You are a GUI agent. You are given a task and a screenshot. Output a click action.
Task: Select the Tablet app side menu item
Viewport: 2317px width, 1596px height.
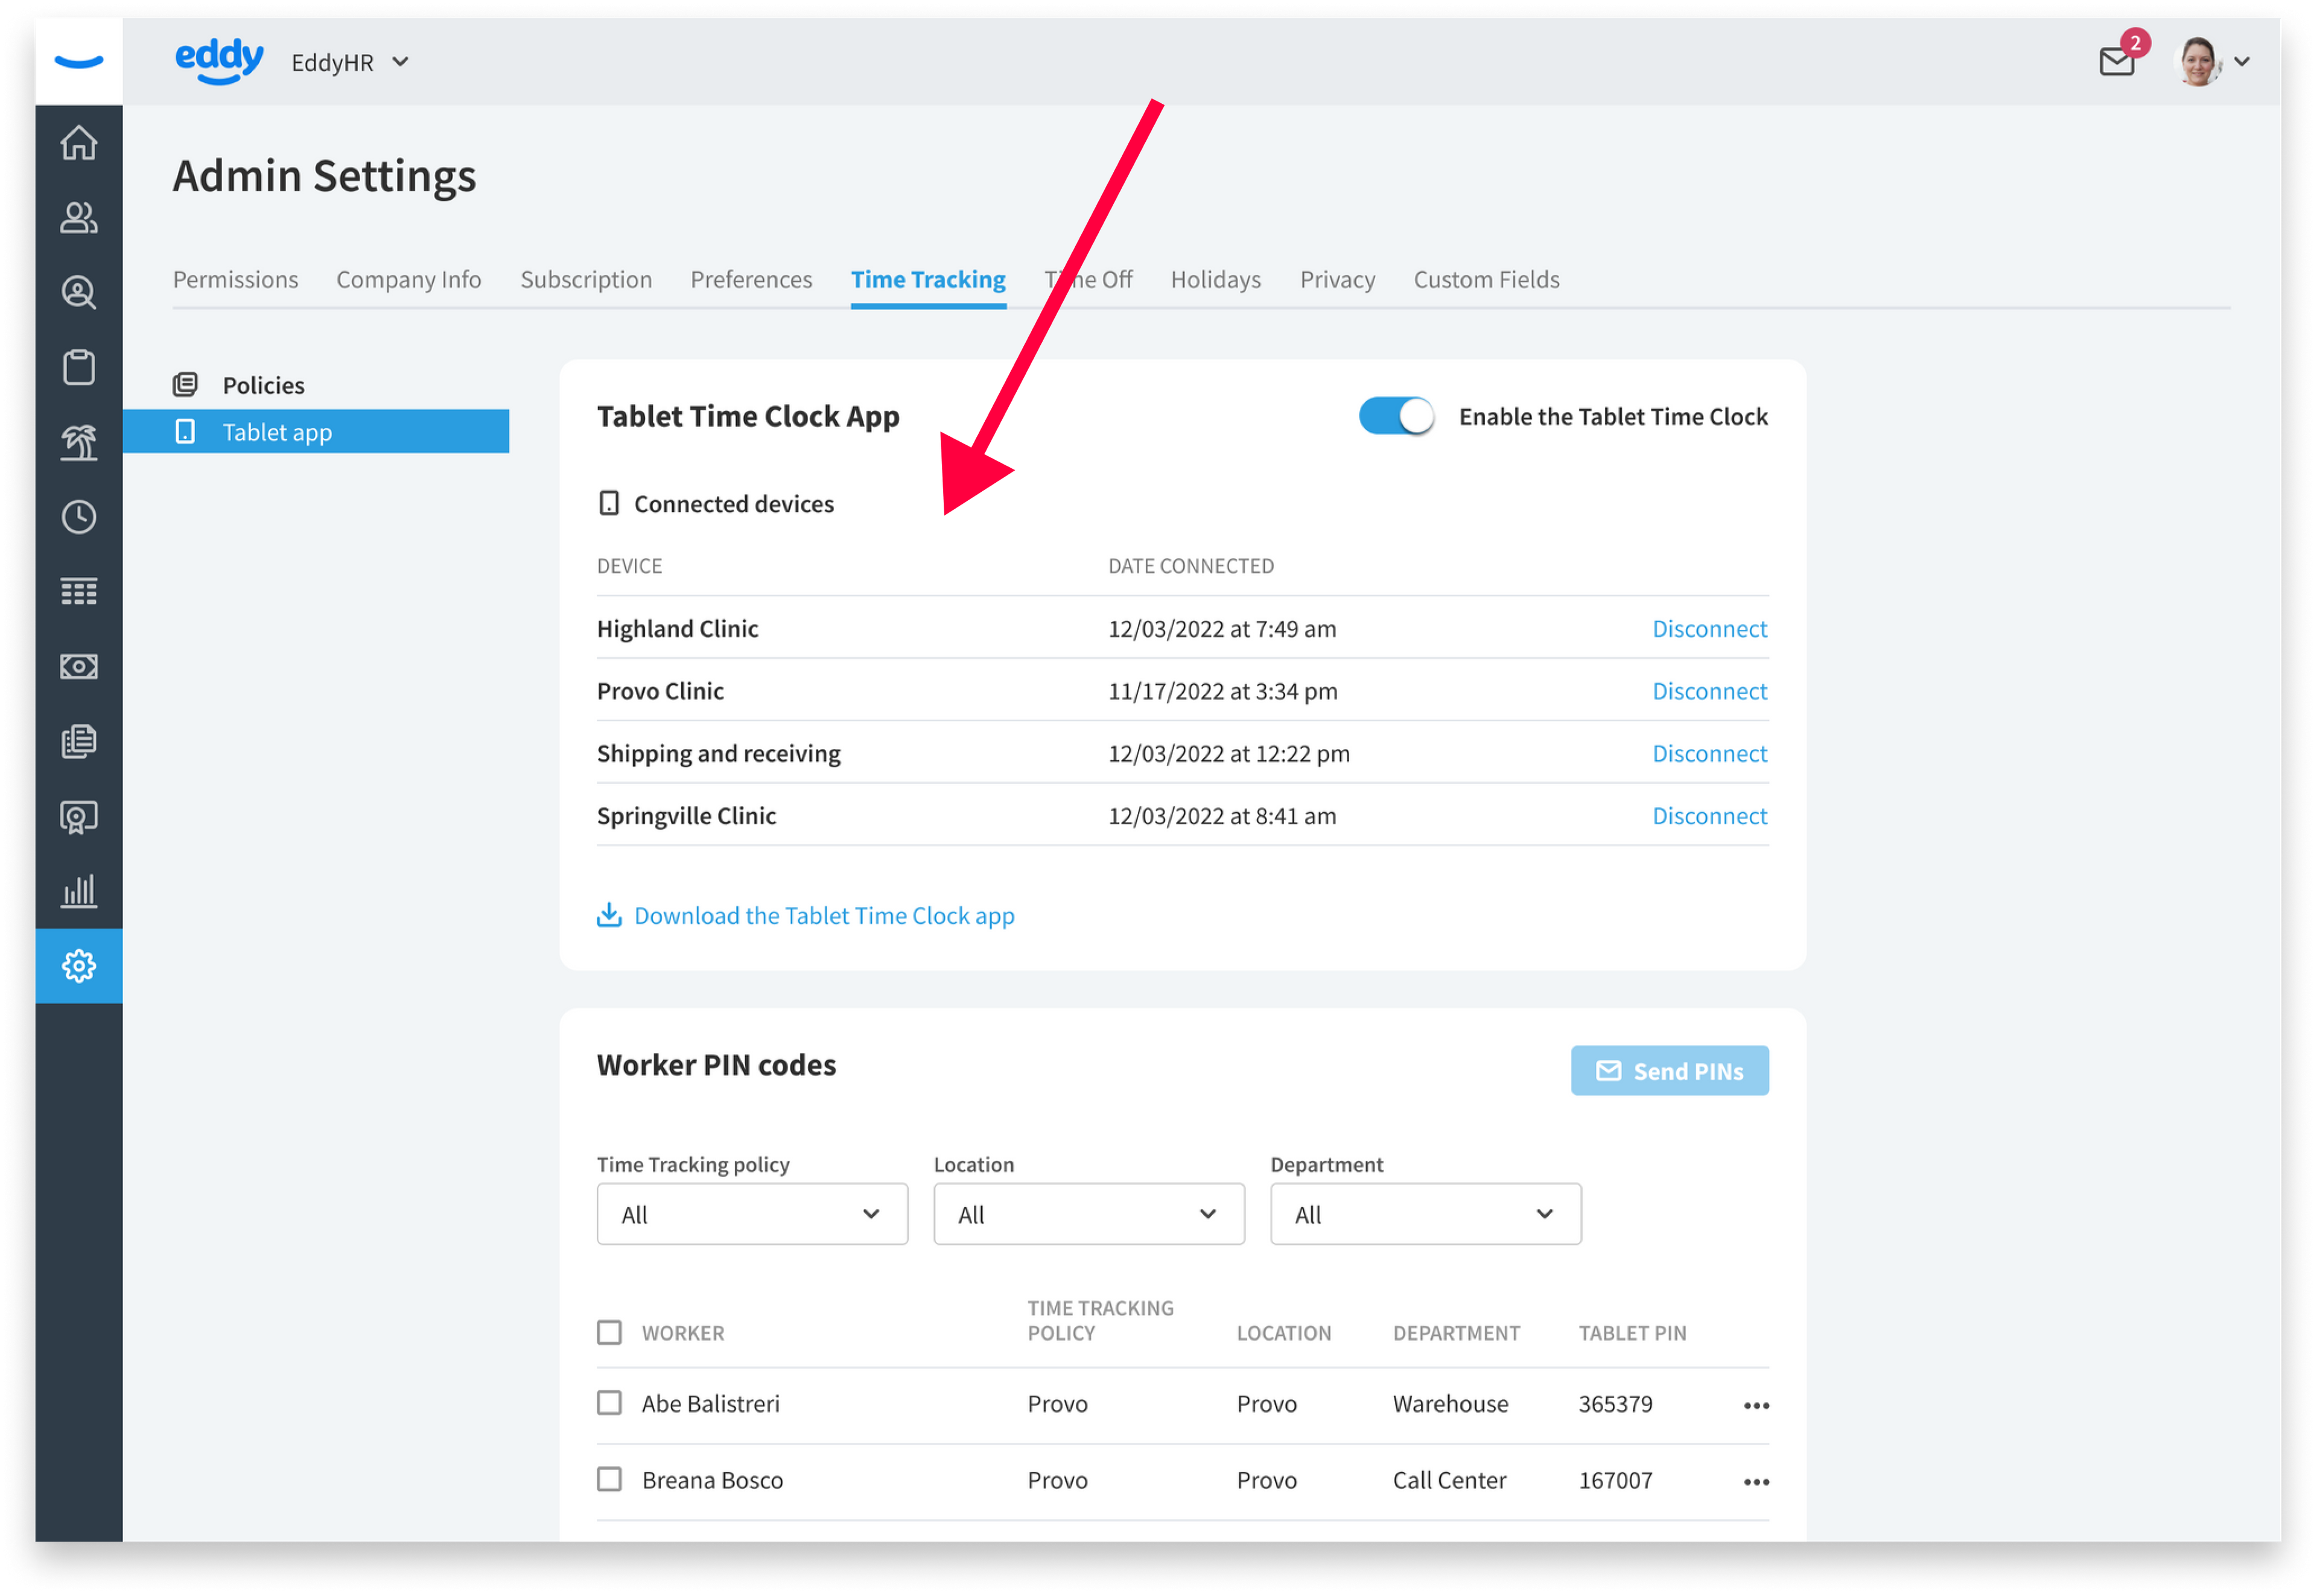tap(316, 432)
